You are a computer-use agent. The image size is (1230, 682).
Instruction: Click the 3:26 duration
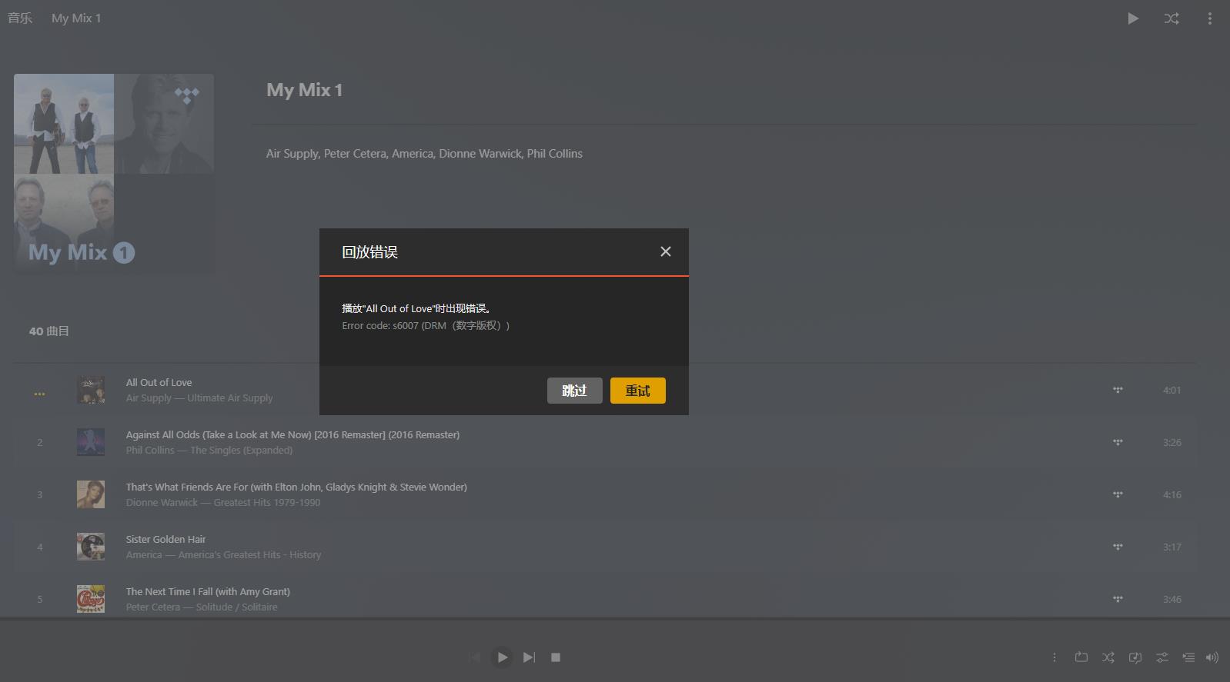click(x=1172, y=443)
